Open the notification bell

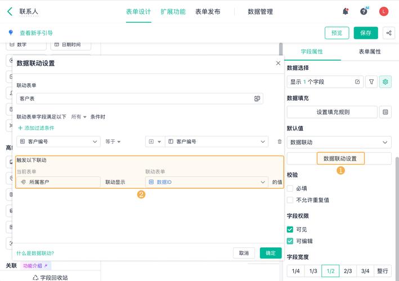click(346, 11)
